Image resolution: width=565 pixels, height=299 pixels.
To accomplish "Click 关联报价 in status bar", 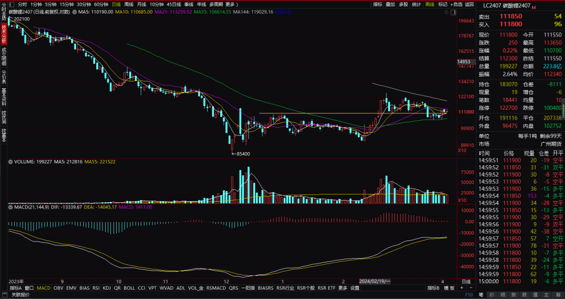I will pyautogui.click(x=20, y=295).
